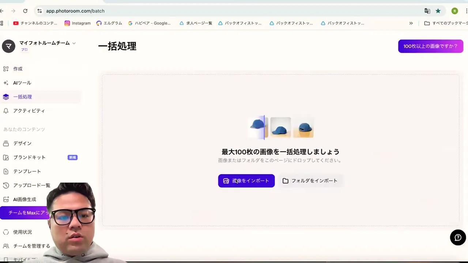Open テンプレート from the sidebar
The height and width of the screenshot is (263, 468).
(x=27, y=171)
